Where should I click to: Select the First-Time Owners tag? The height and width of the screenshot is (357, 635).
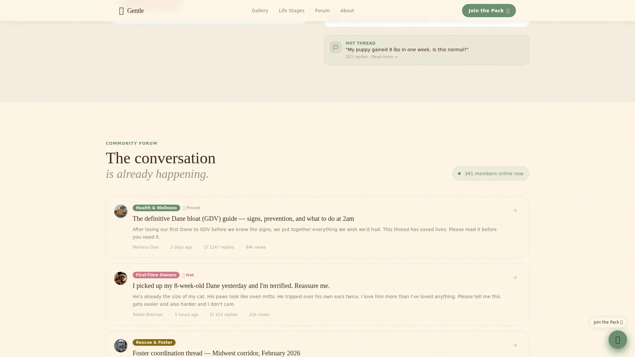pyautogui.click(x=156, y=275)
